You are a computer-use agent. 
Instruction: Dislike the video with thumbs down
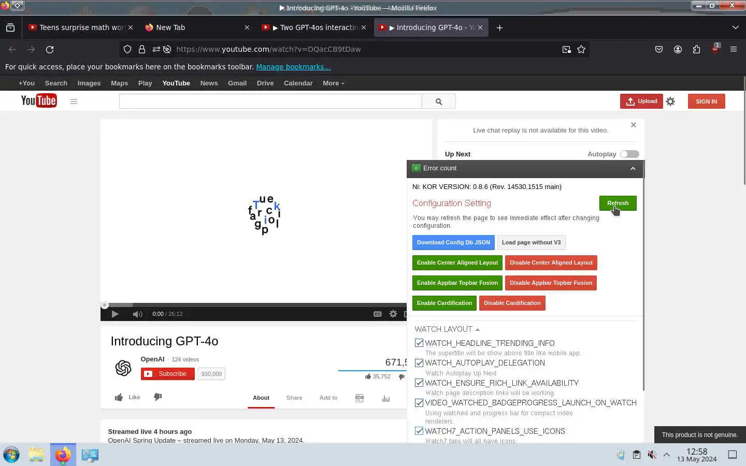(158, 397)
